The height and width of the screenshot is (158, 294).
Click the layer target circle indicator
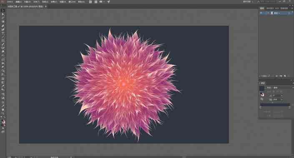click(289, 13)
